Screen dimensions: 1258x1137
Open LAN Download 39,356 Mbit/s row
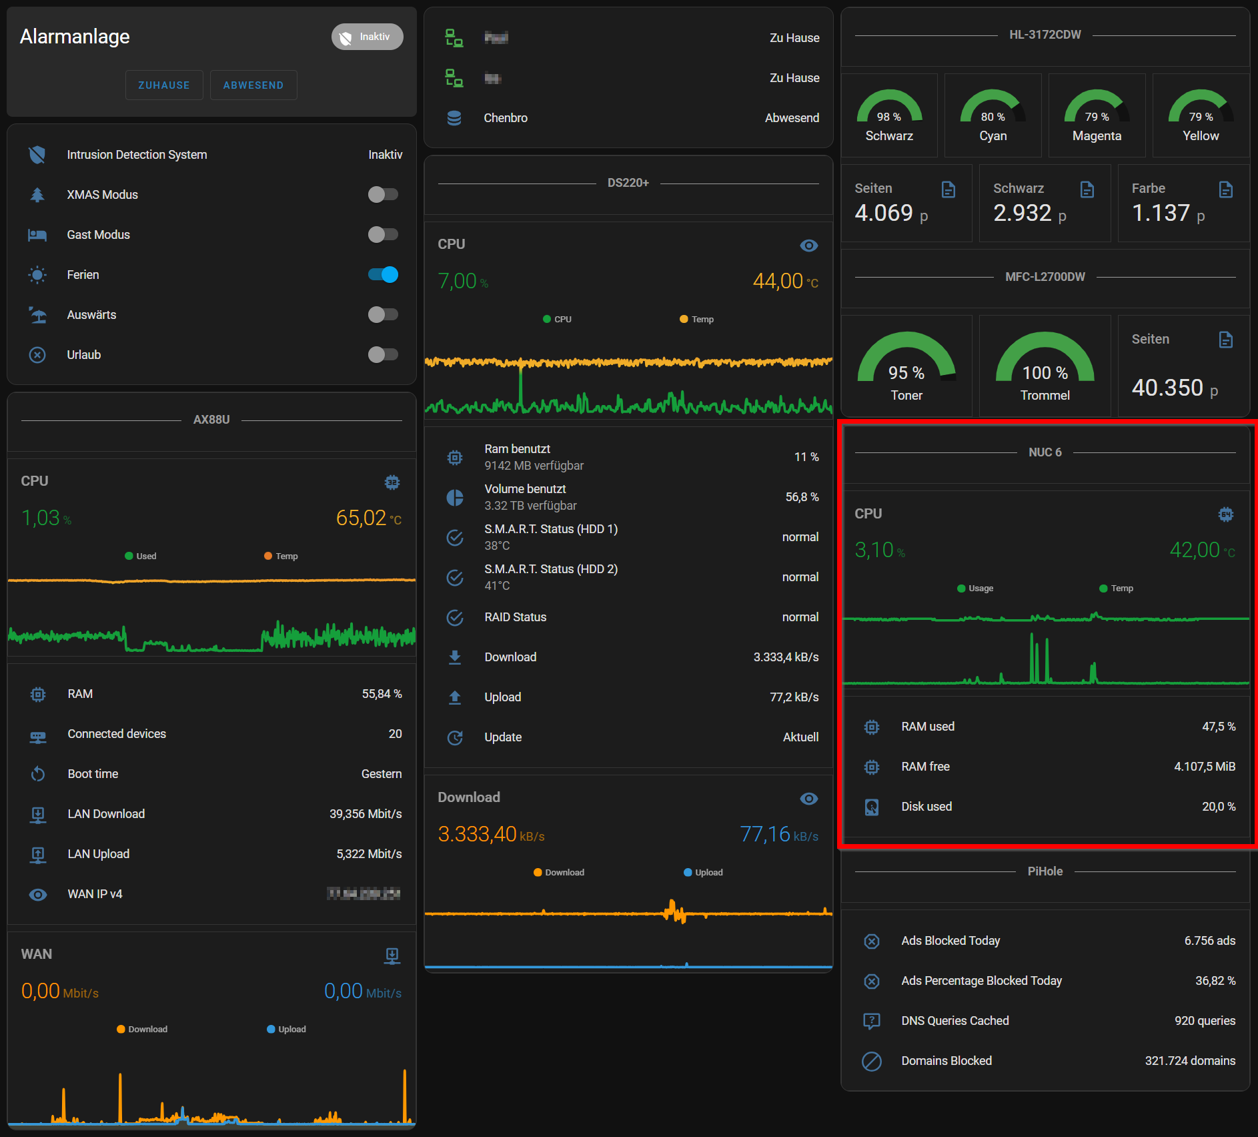point(211,814)
